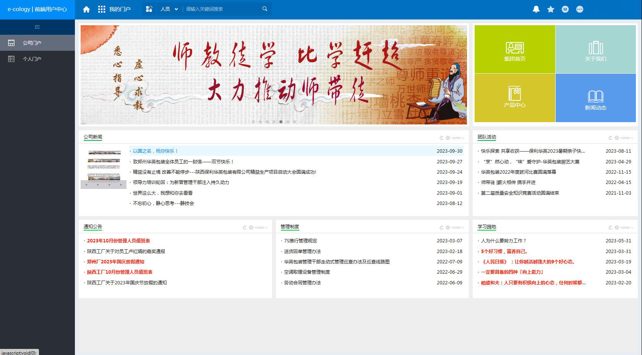Open news link 以国之名，祝你快乐！

[x=156, y=151]
